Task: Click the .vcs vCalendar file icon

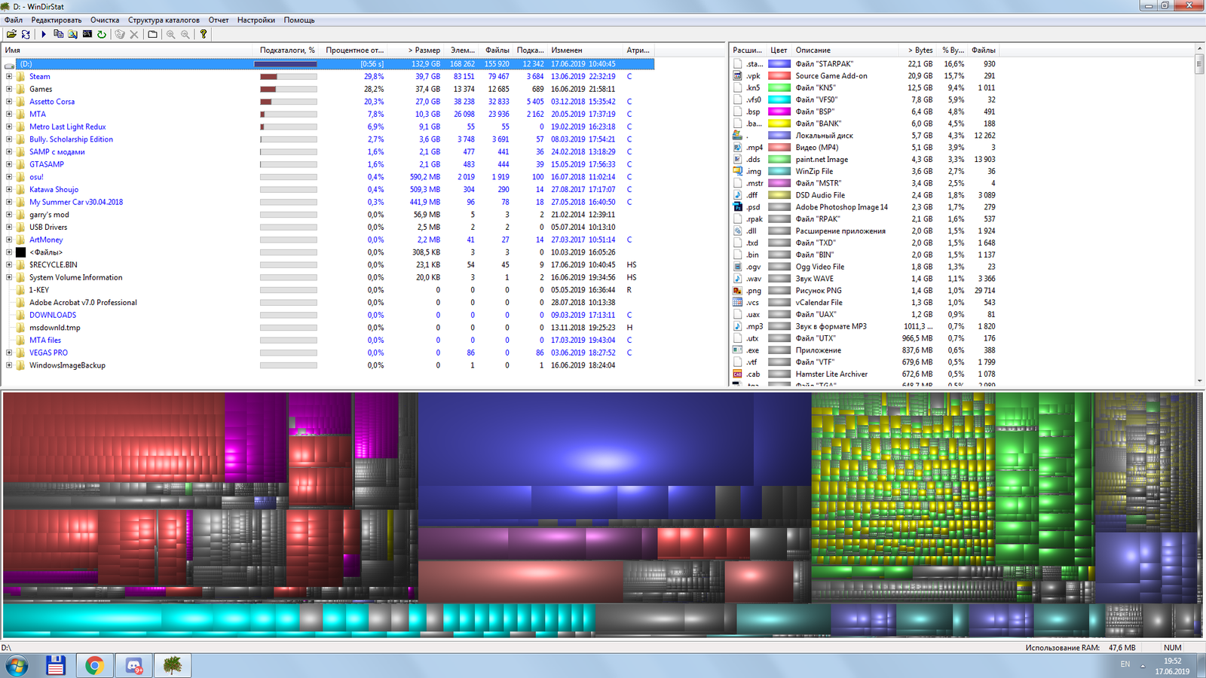Action: coord(737,303)
